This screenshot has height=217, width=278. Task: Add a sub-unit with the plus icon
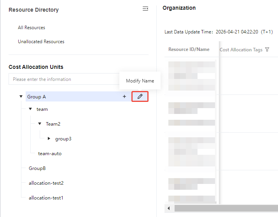124,96
